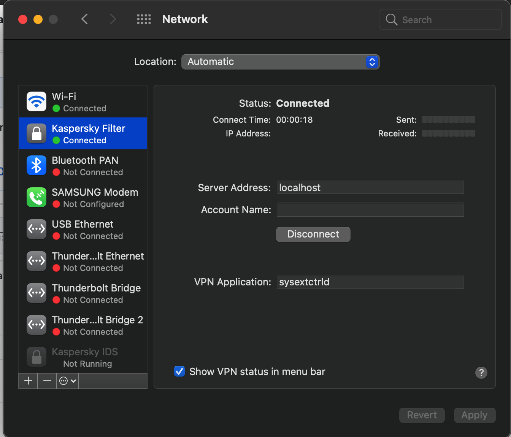Click inside the Account Name field
This screenshot has width=511, height=437.
tap(370, 210)
